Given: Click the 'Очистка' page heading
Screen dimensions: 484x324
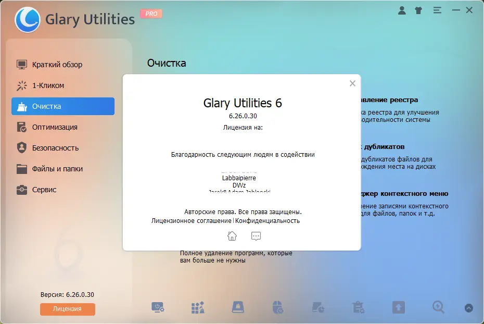Looking at the screenshot, I should point(167,63).
